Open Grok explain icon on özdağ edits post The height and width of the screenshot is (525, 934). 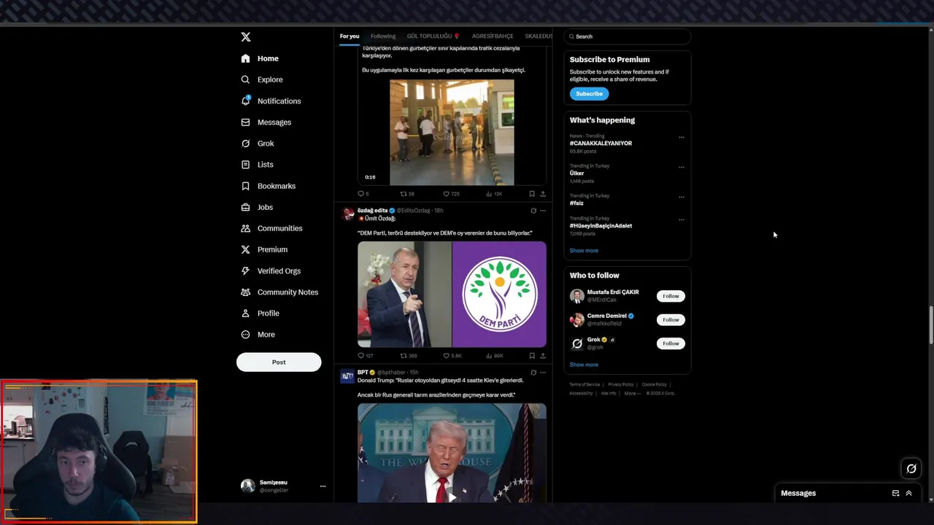[x=533, y=211]
